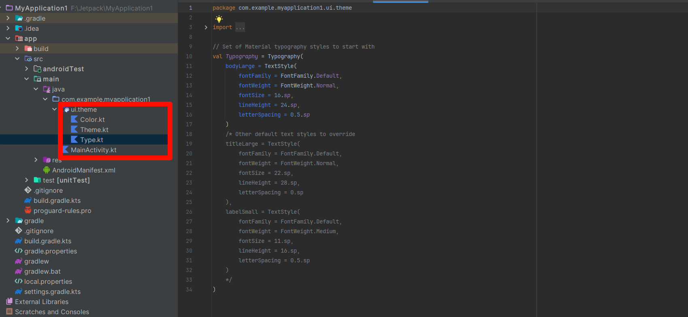Click the Gradle elephant icon beside settings.gradle.kts
Screen dimensions: 688x317
(x=19, y=291)
